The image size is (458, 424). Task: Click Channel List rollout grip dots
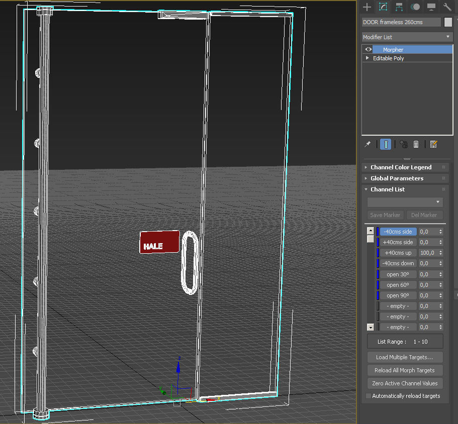click(x=444, y=189)
